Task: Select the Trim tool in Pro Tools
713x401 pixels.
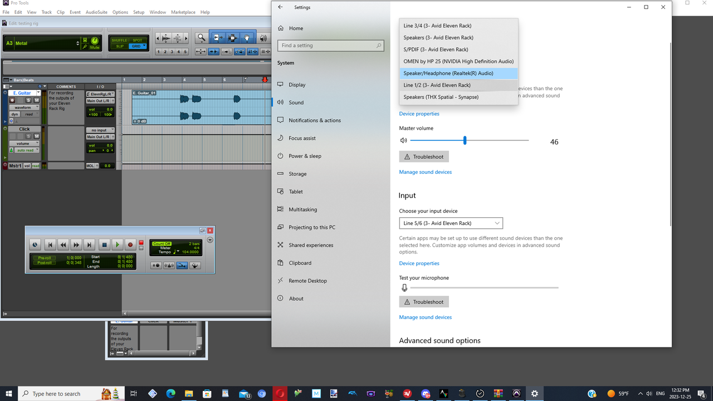Action: (218, 38)
